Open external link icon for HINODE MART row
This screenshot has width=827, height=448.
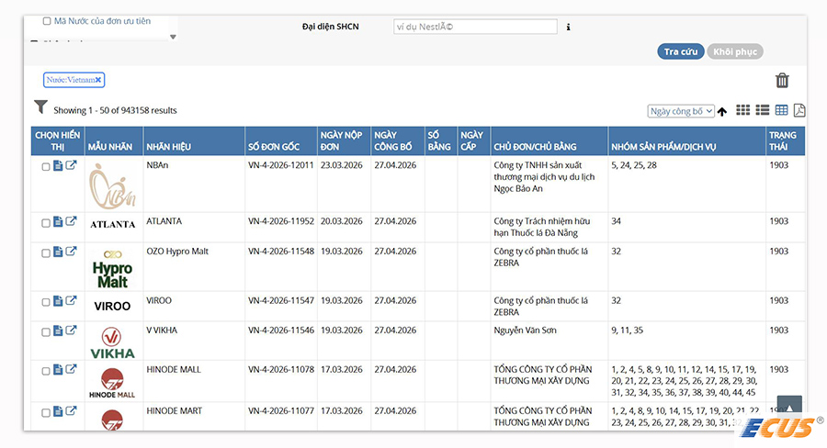[71, 411]
